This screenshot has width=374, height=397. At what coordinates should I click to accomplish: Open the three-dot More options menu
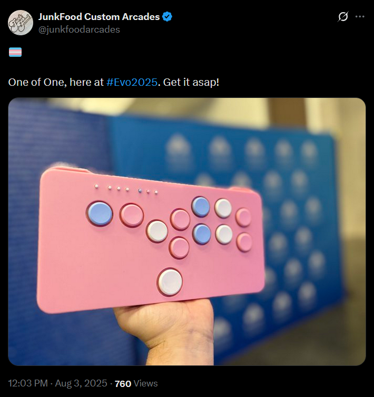[360, 17]
